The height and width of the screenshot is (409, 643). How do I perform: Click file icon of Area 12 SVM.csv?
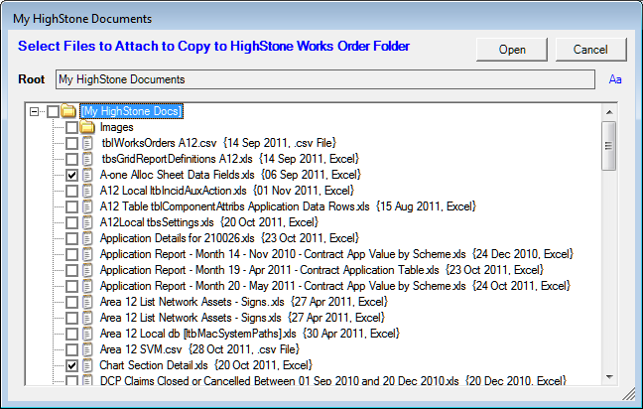click(87, 349)
